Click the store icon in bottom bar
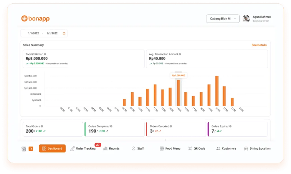The image size is (291, 174). pos(24,149)
